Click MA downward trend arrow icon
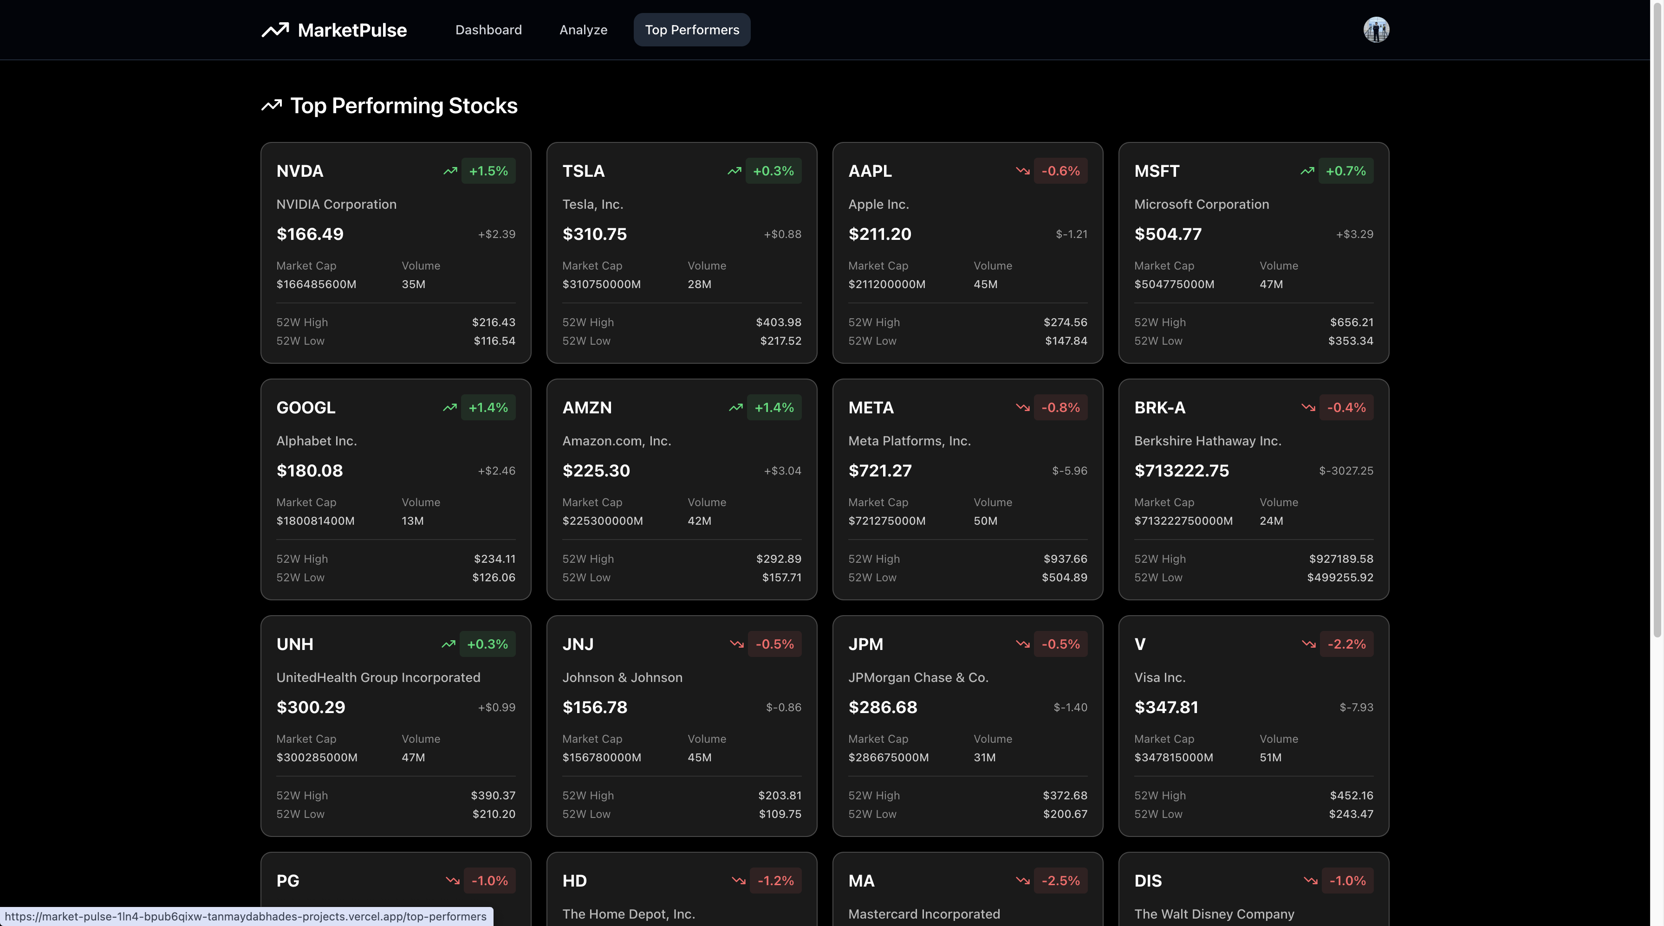The height and width of the screenshot is (926, 1664). 1022,881
